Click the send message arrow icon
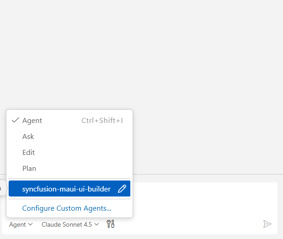 267,224
